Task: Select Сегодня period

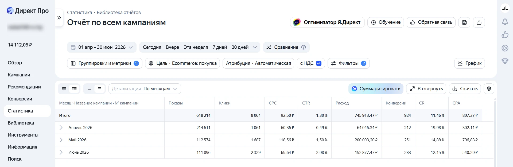Action: [x=152, y=47]
